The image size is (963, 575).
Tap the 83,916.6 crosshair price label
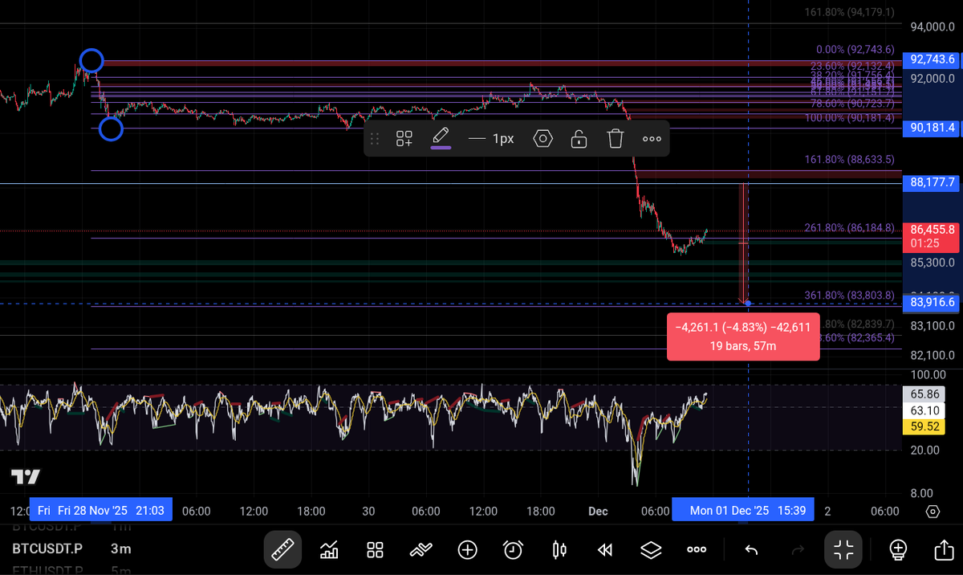point(933,303)
